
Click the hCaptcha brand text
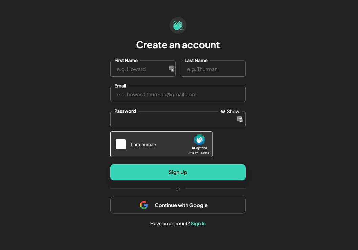pyautogui.click(x=200, y=148)
